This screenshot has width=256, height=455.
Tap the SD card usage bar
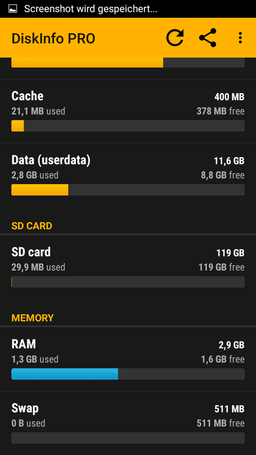click(128, 282)
